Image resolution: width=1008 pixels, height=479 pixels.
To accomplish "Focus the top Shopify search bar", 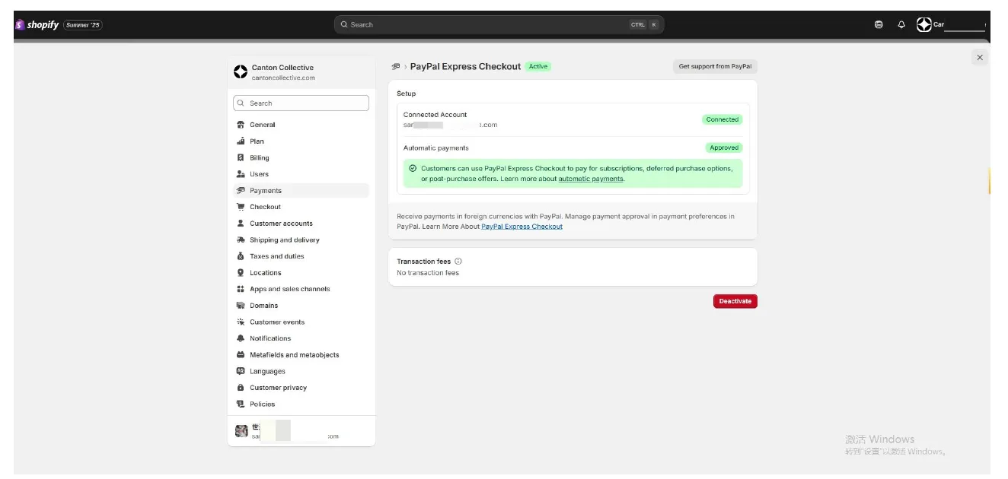I will [499, 24].
